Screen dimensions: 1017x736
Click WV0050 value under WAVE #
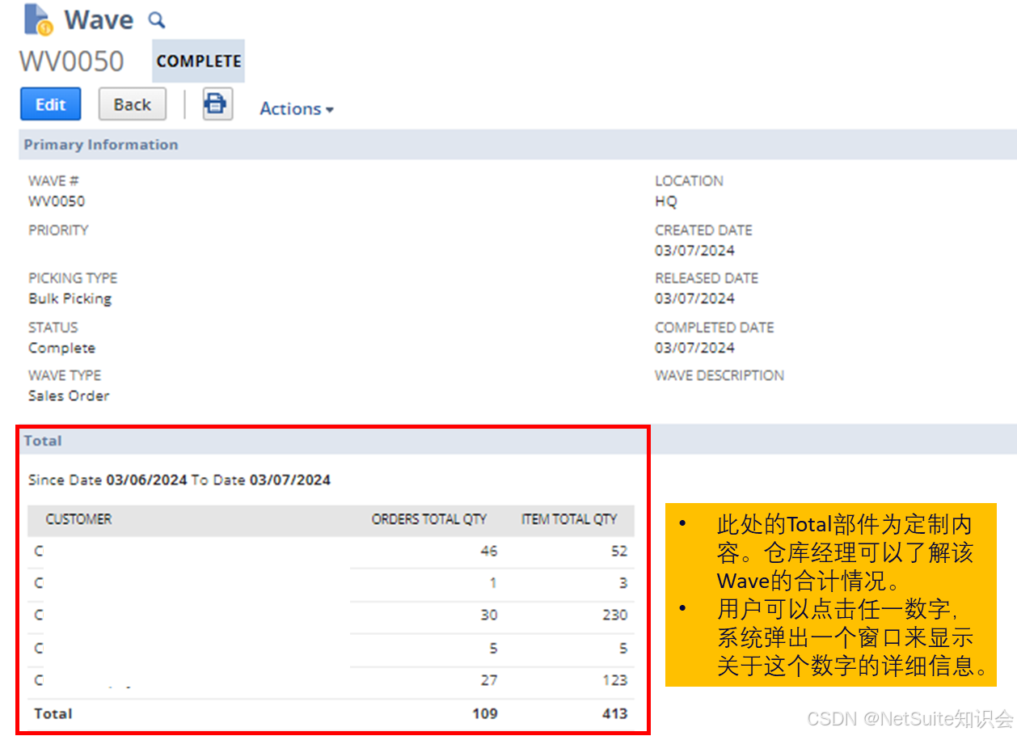tap(57, 201)
